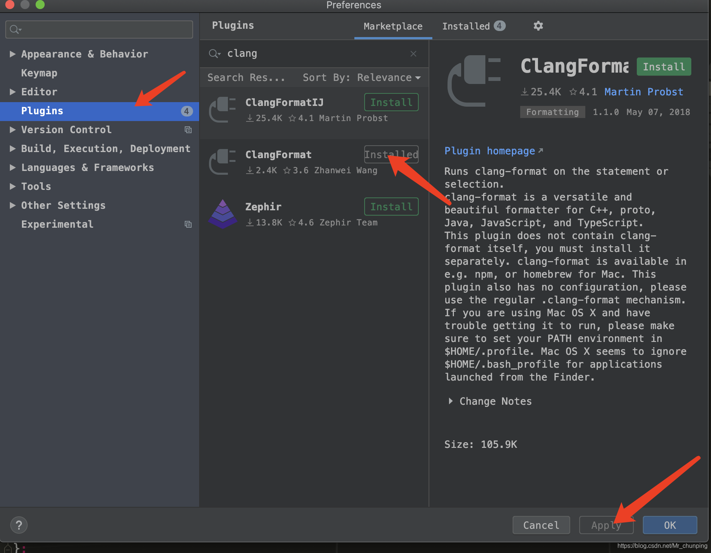Open the Keymap settings page
The height and width of the screenshot is (553, 711).
point(39,73)
